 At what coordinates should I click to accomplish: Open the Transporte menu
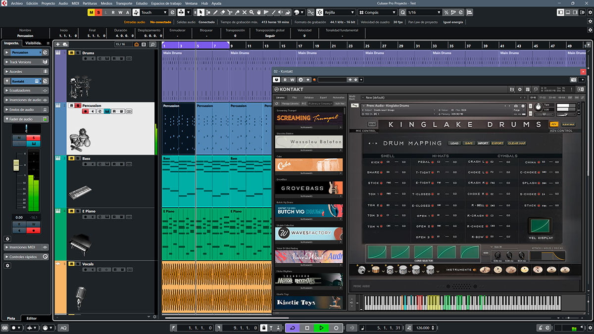[x=124, y=3]
